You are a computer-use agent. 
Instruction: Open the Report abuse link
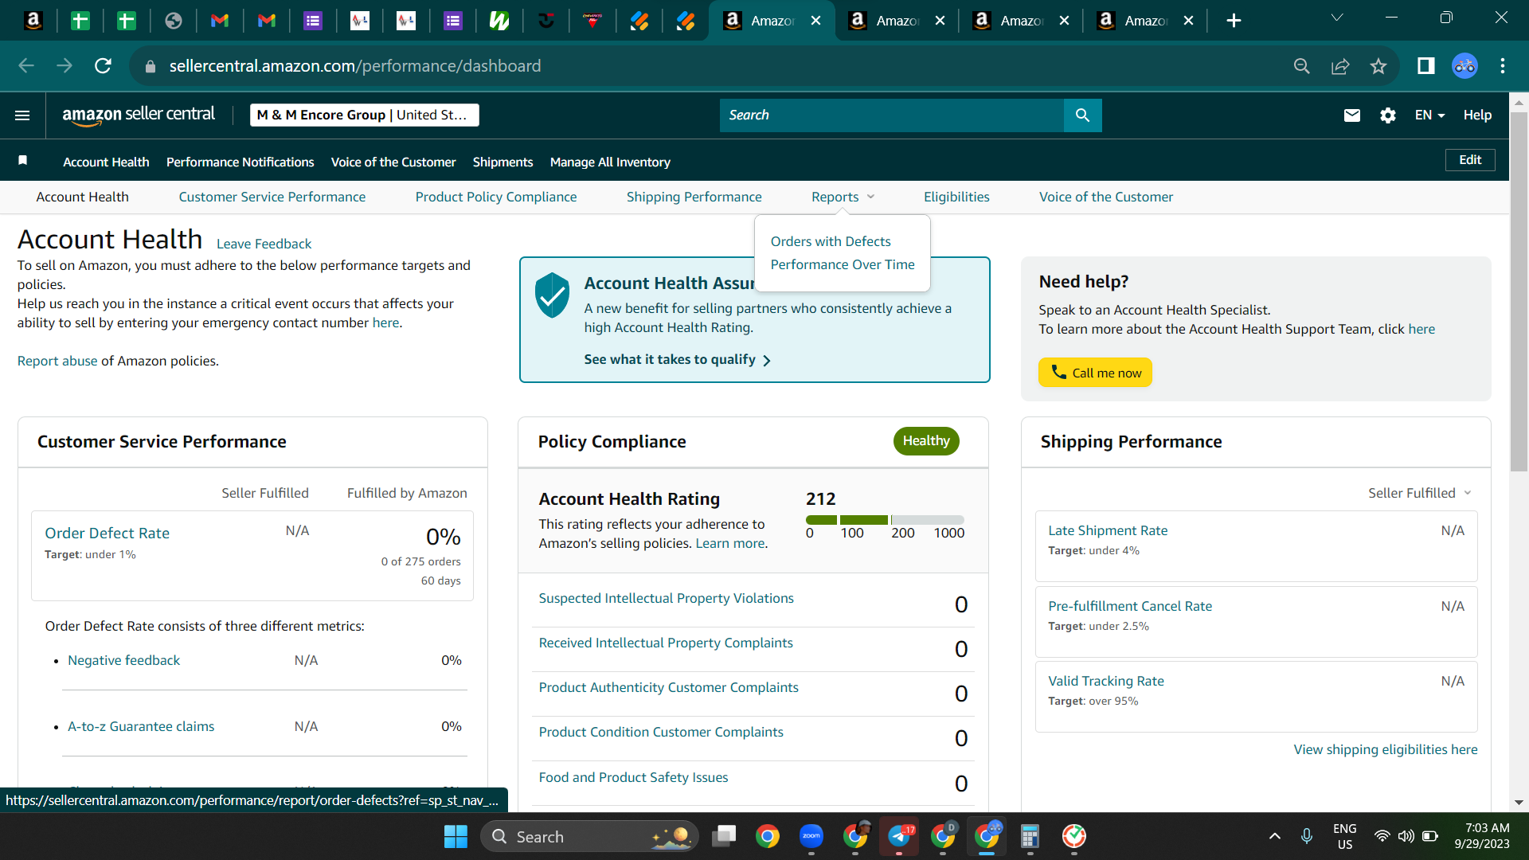click(x=57, y=361)
